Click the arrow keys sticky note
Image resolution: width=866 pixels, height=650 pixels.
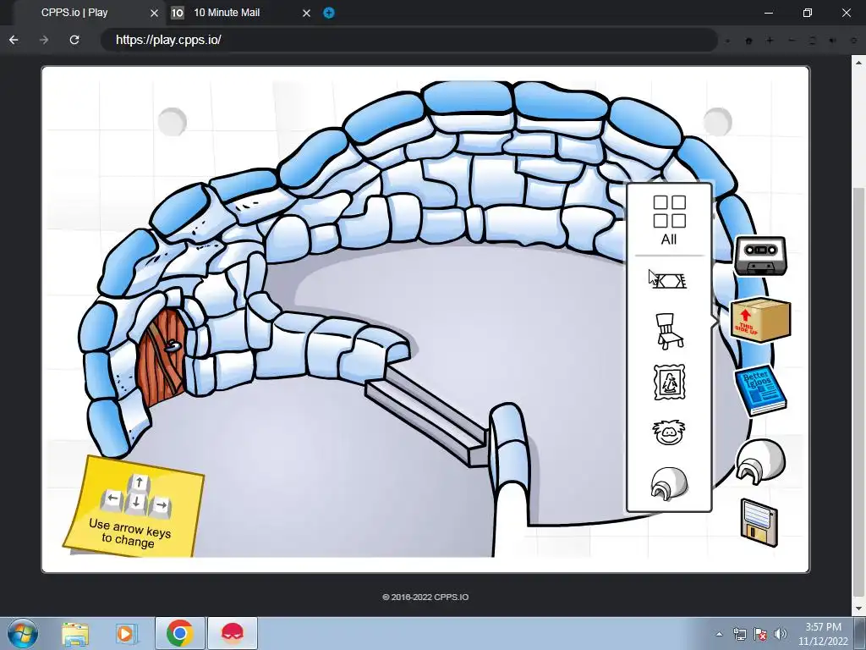tap(134, 506)
